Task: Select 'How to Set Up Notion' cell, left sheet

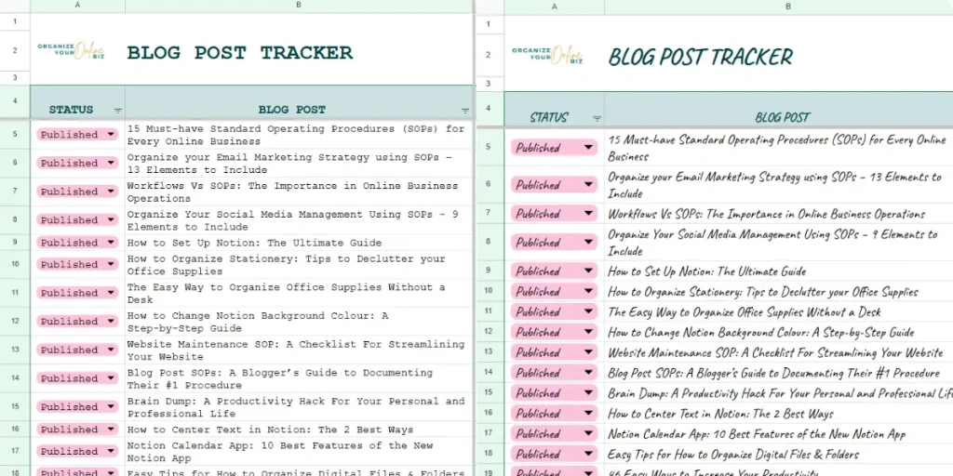Action: pos(299,243)
